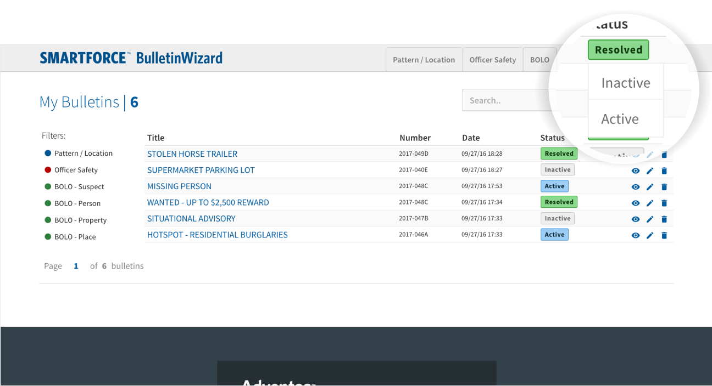Image resolution: width=712 pixels, height=386 pixels.
Task: Open the STOLEN HORSE TRAILER bulletin link
Action: pyautogui.click(x=192, y=154)
